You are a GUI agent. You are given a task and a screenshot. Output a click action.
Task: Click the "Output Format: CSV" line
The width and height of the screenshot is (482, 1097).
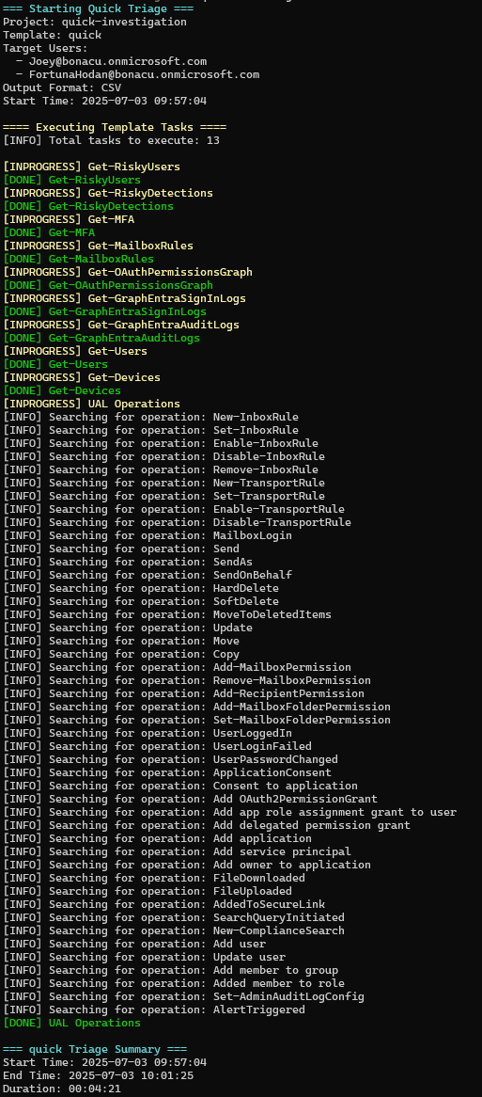coord(62,88)
